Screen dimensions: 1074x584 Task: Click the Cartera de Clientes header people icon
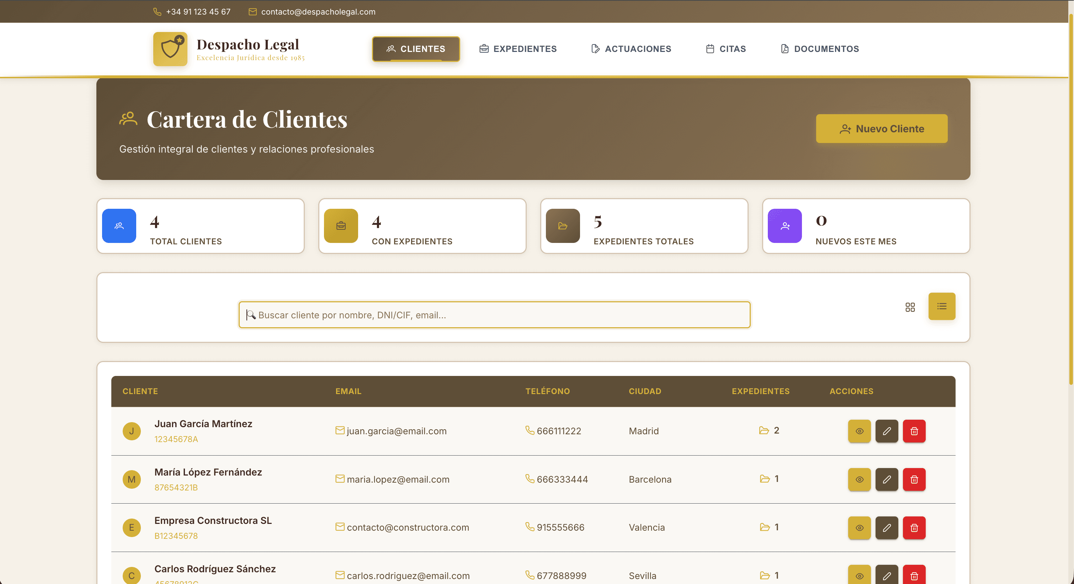(x=128, y=119)
